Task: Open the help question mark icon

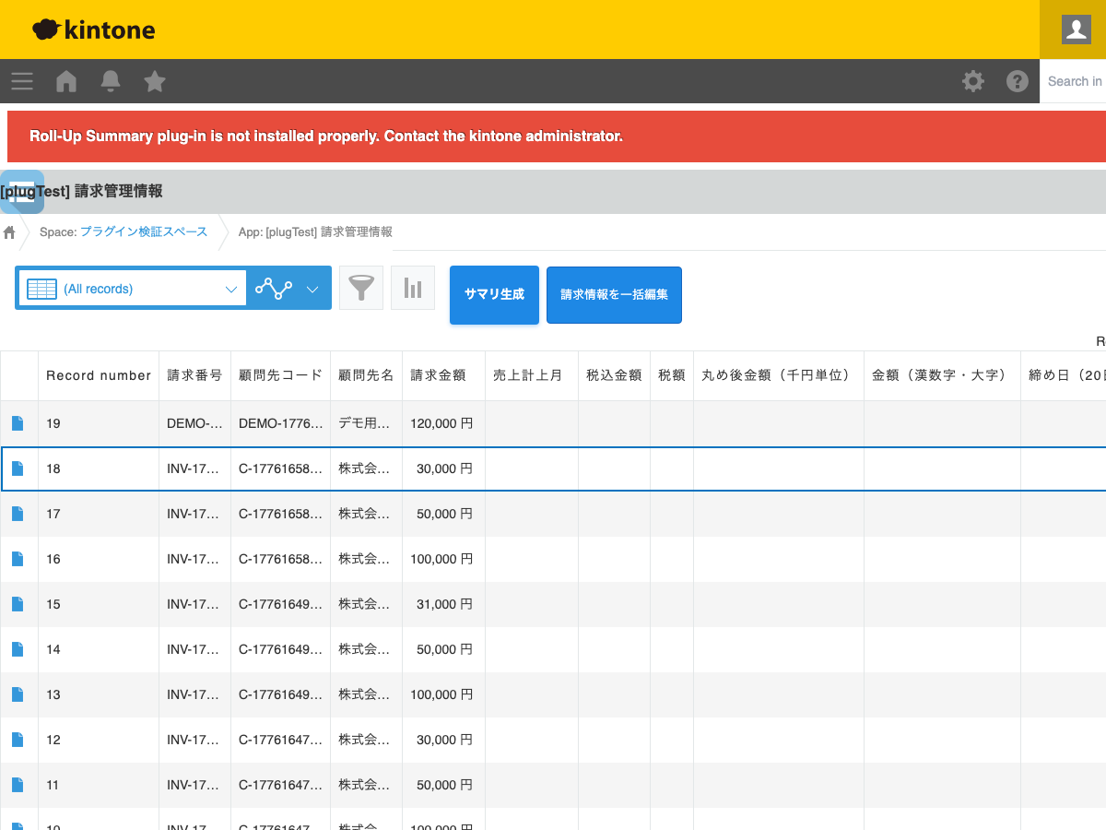Action: tap(1018, 81)
